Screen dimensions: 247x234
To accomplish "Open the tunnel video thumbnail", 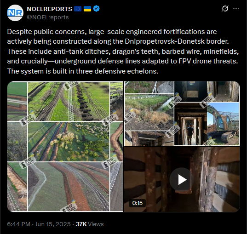I will click(182, 179).
